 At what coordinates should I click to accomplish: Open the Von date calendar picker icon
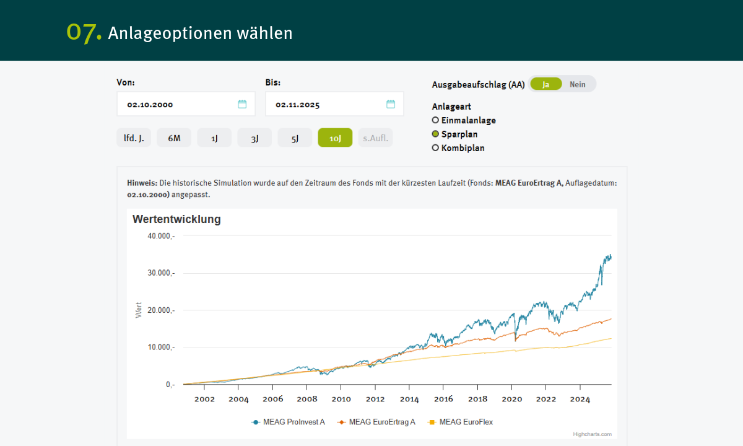pos(242,104)
